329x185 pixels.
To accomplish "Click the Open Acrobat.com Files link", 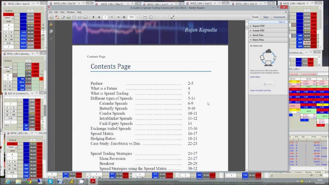I will coord(260,90).
